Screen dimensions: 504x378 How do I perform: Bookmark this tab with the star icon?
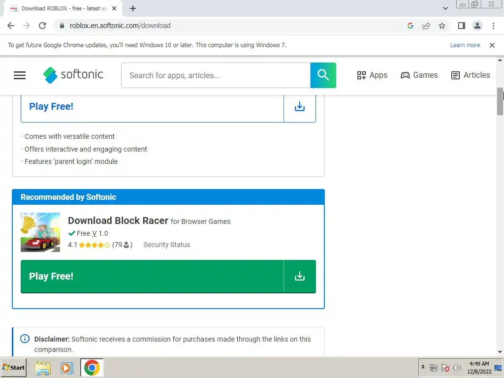[442, 26]
